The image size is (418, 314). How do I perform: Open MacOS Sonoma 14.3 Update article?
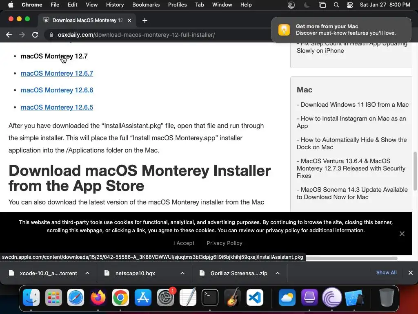[352, 193]
